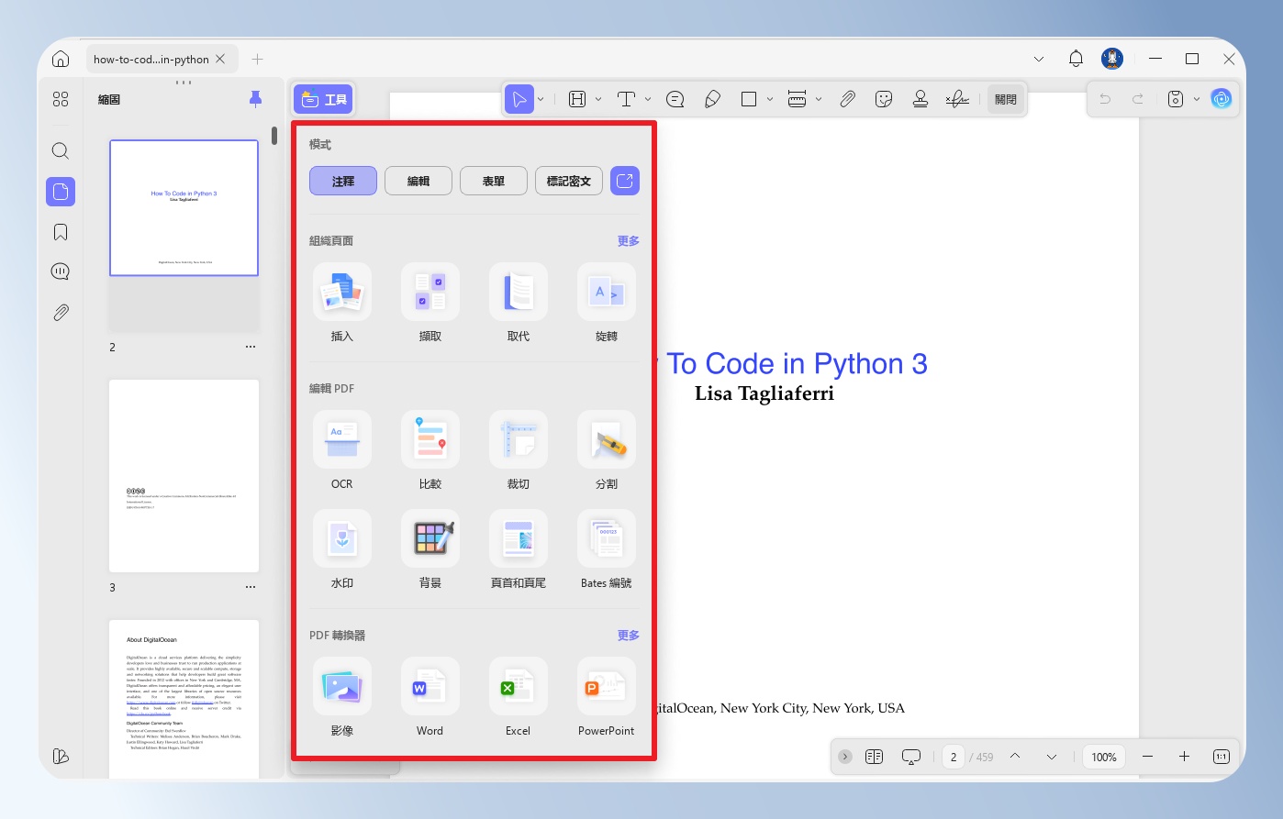Click 更多 link beside 組織頁面
The width and height of the screenshot is (1283, 819).
point(629,241)
